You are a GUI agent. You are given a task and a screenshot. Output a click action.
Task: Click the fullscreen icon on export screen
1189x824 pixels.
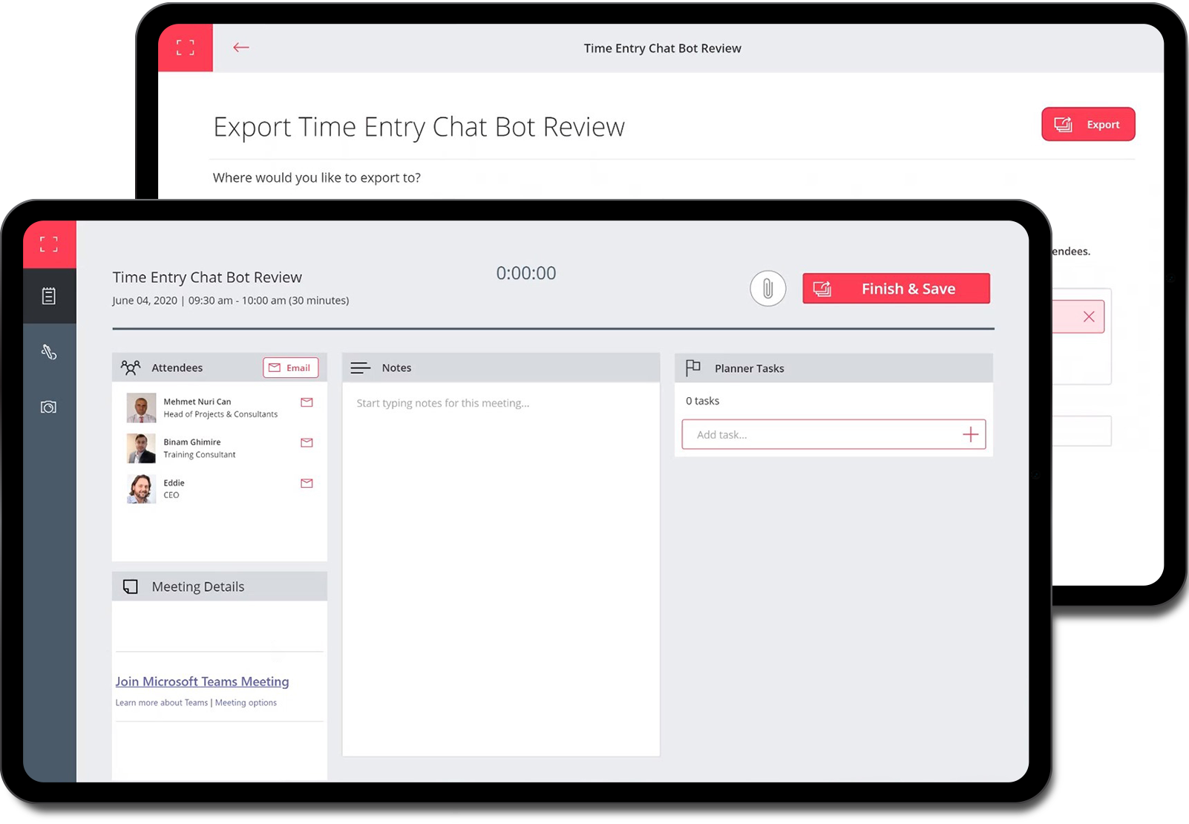[x=186, y=48]
